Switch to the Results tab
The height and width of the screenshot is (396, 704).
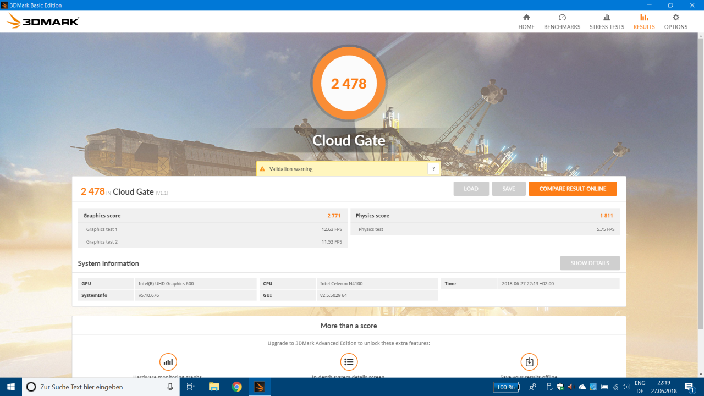(x=643, y=22)
